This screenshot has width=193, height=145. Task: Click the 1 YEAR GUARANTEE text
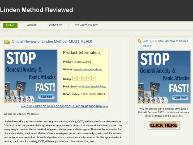(x=93, y=94)
